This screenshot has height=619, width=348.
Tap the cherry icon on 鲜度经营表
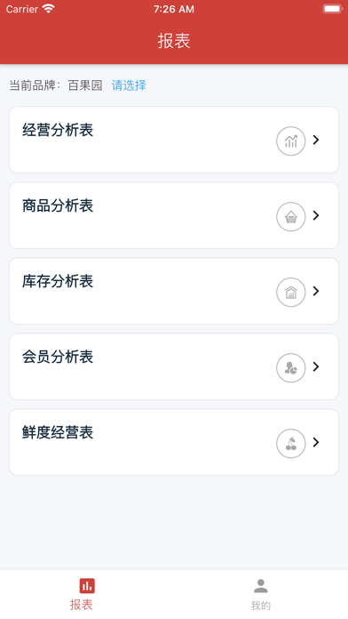point(291,443)
